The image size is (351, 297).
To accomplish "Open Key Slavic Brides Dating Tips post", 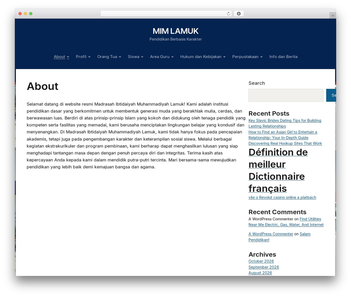I will [285, 123].
